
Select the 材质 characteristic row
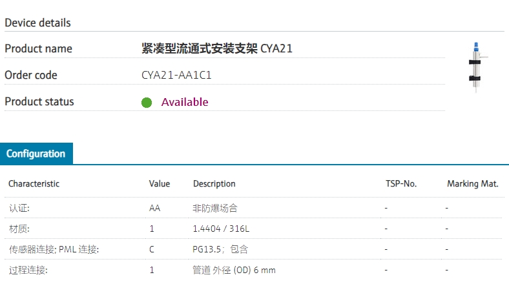[x=253, y=229]
